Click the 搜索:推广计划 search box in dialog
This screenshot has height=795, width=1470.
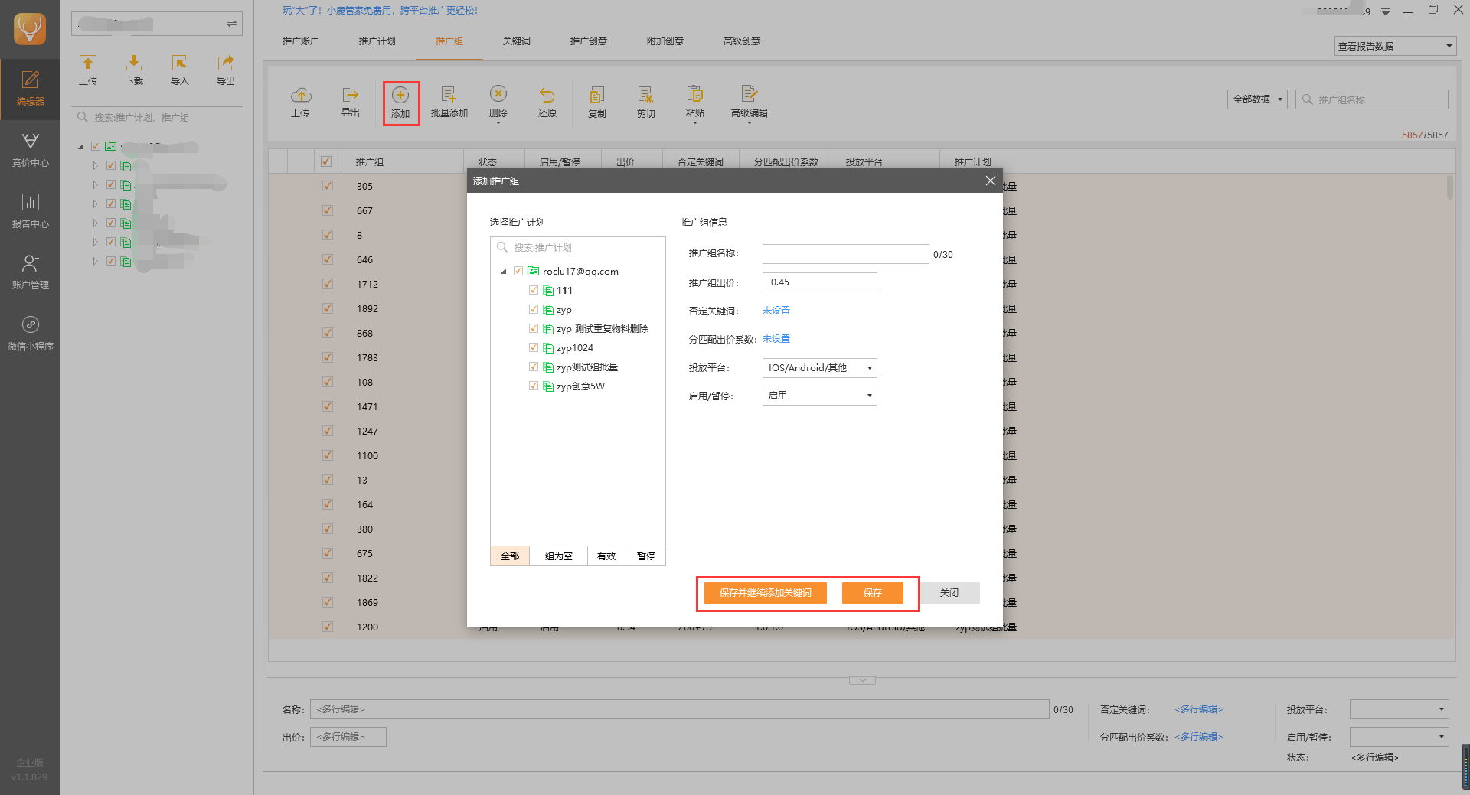coord(578,247)
